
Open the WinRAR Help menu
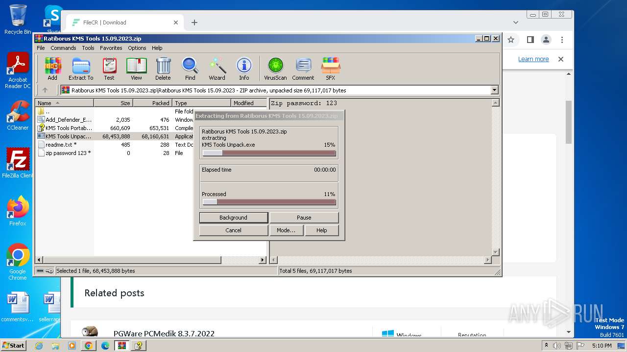pos(157,48)
